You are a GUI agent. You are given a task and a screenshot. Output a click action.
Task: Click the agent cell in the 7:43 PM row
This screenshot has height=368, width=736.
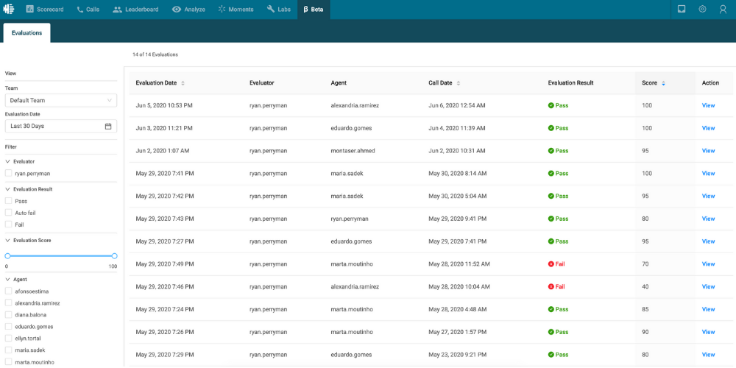350,219
